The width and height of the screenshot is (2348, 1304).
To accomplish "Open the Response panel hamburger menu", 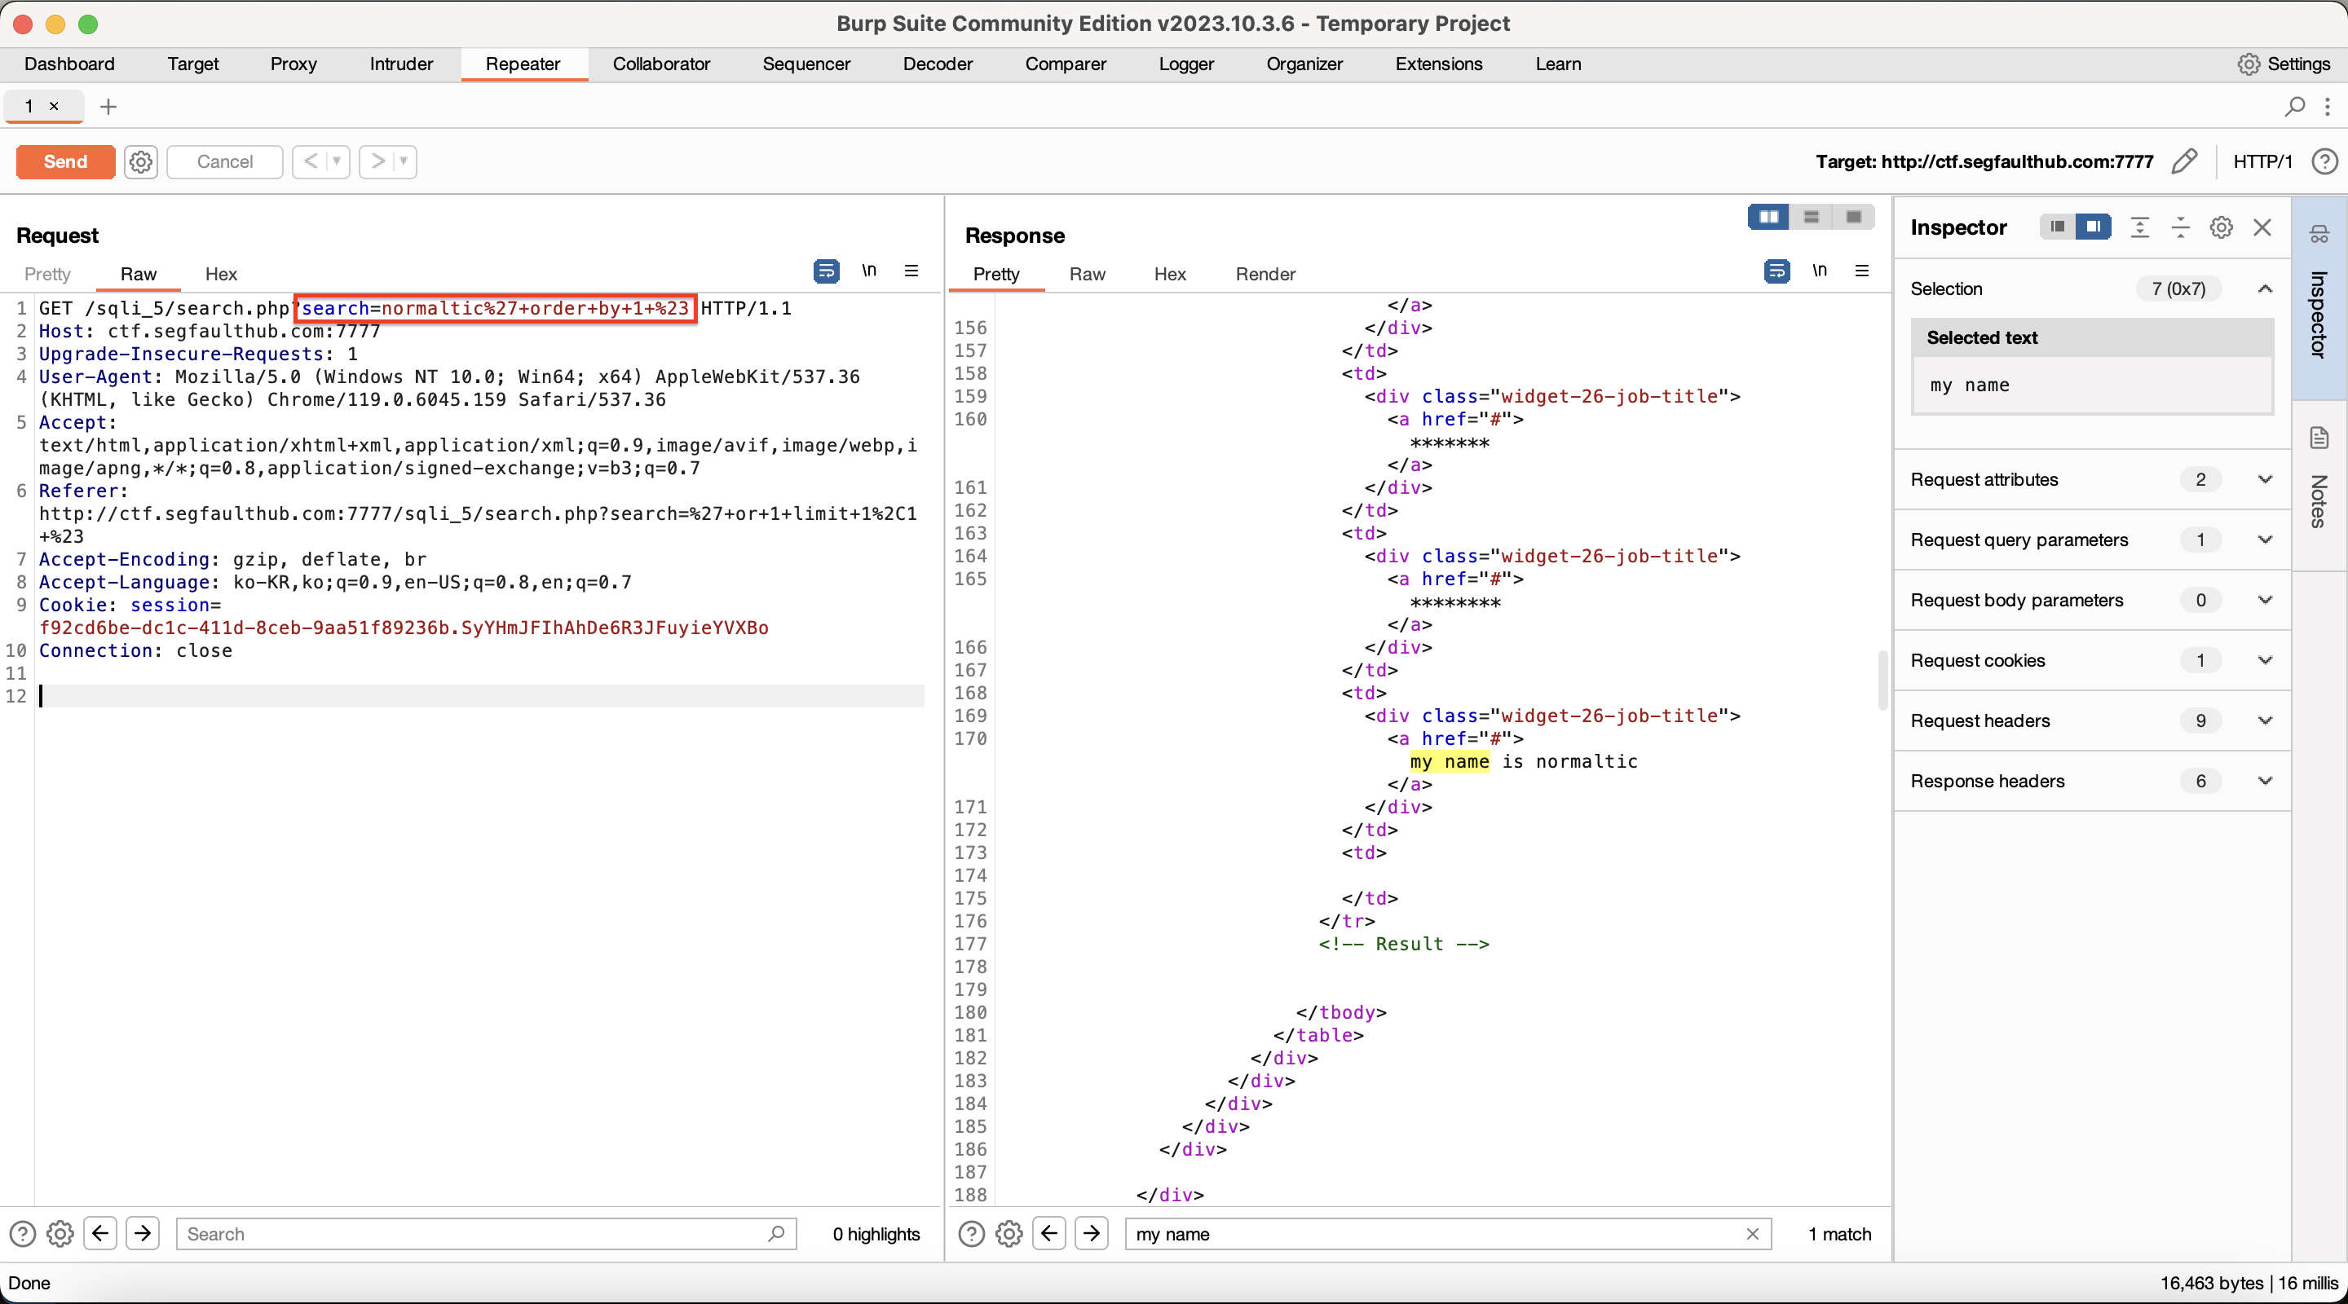I will (1861, 271).
